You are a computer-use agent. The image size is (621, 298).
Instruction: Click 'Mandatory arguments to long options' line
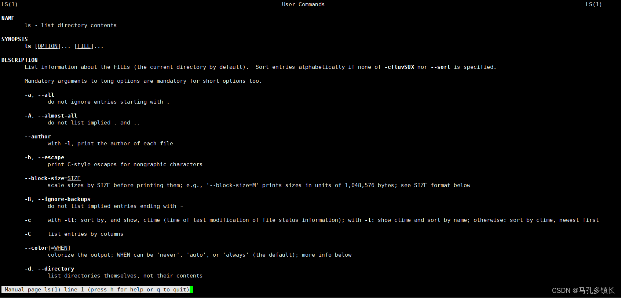[143, 81]
